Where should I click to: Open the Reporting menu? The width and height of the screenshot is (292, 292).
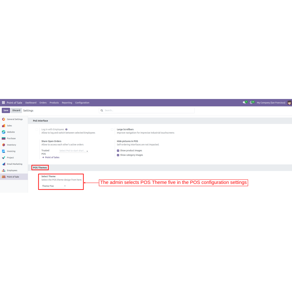tap(67, 103)
